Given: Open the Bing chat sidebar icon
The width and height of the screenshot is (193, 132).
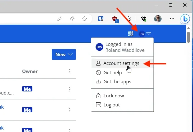Looking at the screenshot, I should point(185,19).
